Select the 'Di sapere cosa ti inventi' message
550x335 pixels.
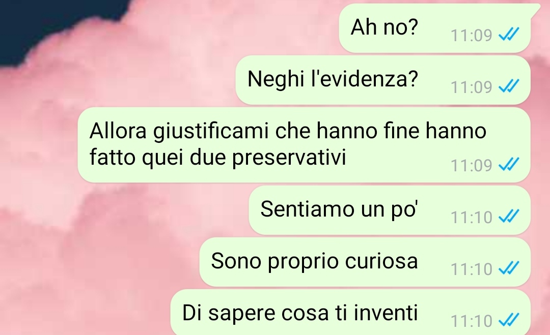(350, 312)
